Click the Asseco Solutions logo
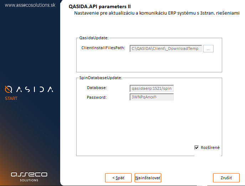The width and height of the screenshot is (245, 186). [x=29, y=177]
